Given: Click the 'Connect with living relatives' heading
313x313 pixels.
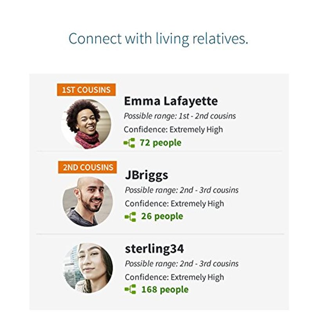Looking at the screenshot, I should tap(158, 39).
